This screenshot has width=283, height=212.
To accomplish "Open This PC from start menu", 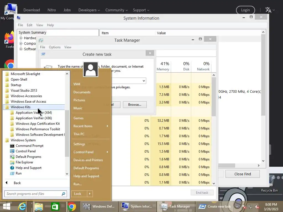I will click(79, 134).
